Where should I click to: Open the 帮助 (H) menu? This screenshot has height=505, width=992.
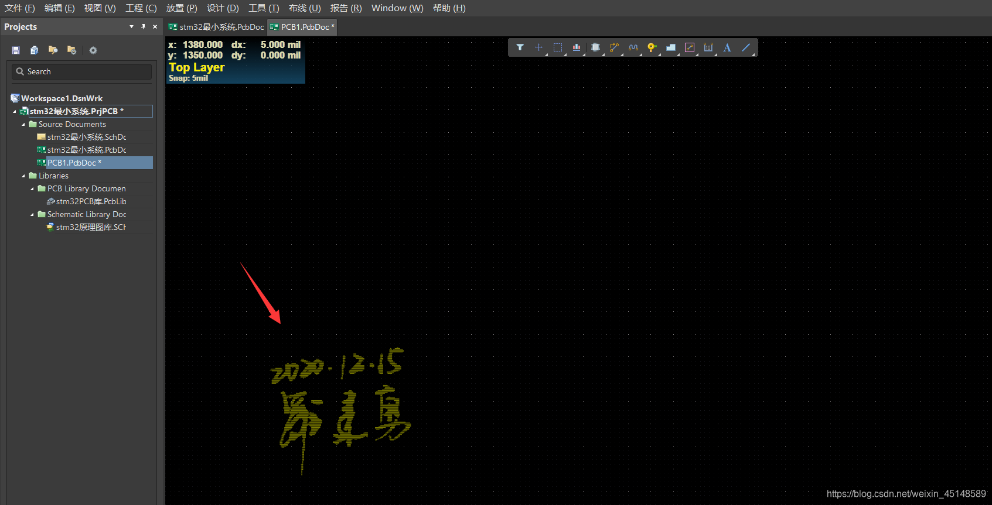pyautogui.click(x=449, y=8)
